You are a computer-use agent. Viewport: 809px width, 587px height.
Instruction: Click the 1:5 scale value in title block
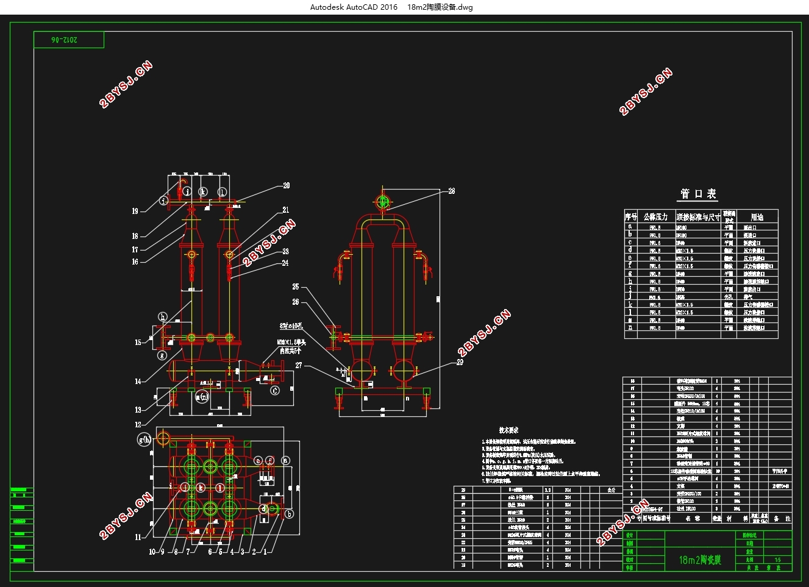tap(777, 560)
